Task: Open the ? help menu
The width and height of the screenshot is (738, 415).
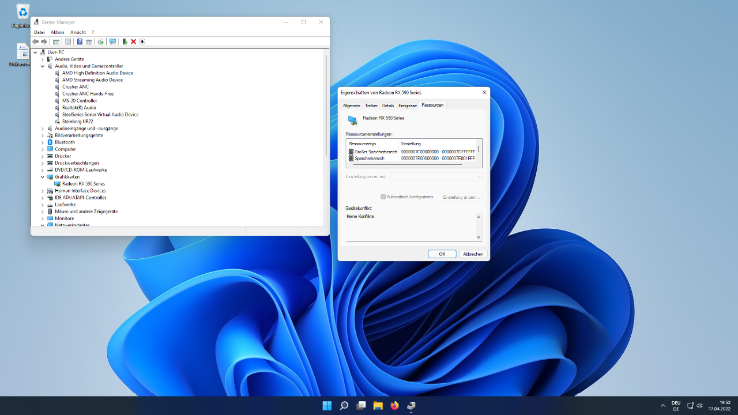Action: click(x=93, y=32)
